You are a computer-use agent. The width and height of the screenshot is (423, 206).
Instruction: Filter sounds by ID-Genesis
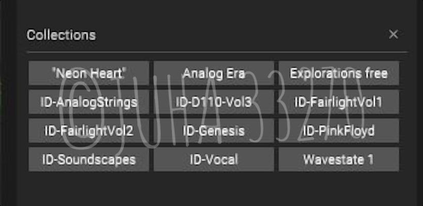click(214, 131)
